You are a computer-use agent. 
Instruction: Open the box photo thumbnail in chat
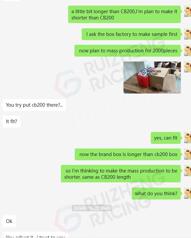152,77
